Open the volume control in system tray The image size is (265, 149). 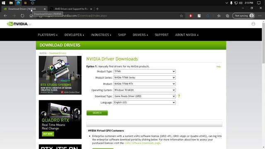click(241, 3)
